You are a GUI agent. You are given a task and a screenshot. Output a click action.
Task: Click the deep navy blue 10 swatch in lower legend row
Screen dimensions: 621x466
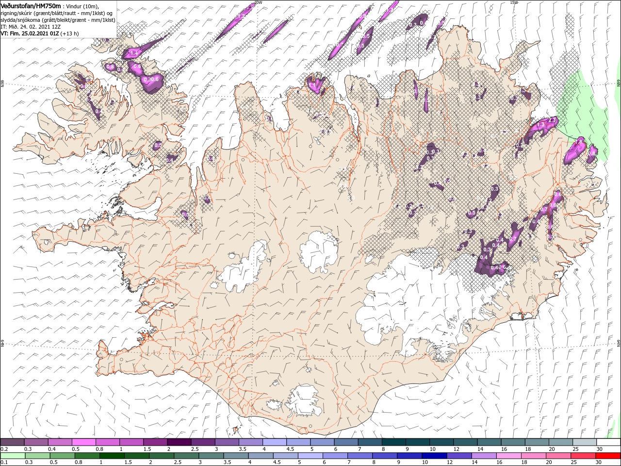tap(434, 456)
